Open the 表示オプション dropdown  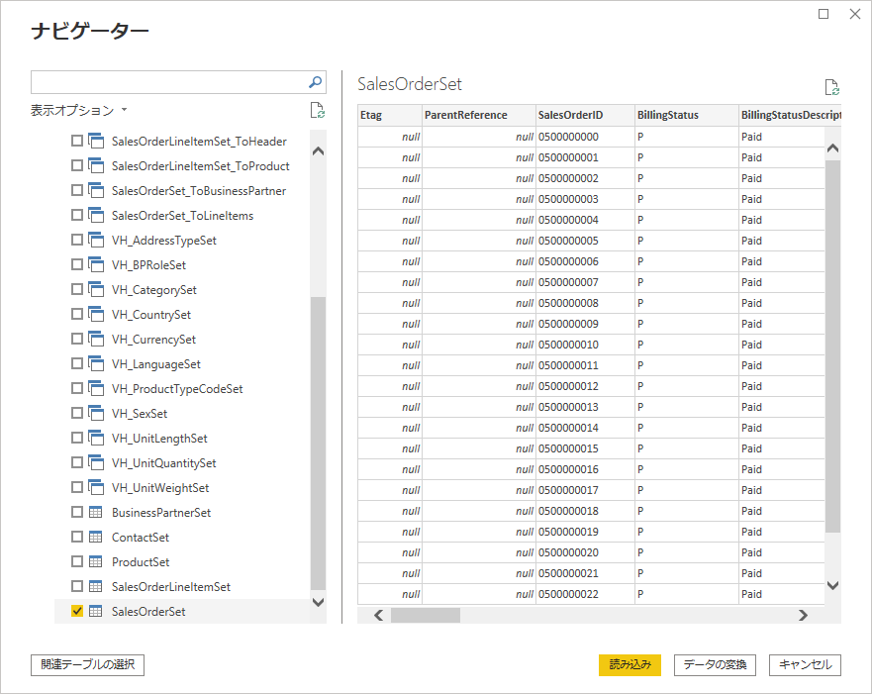(x=78, y=110)
